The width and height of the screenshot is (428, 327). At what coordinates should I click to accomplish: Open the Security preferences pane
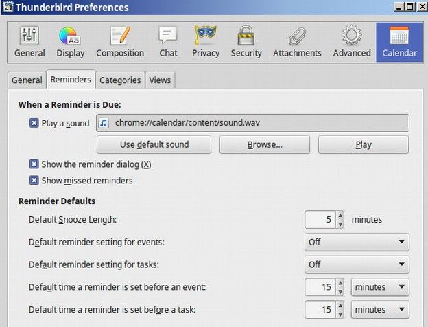click(246, 42)
